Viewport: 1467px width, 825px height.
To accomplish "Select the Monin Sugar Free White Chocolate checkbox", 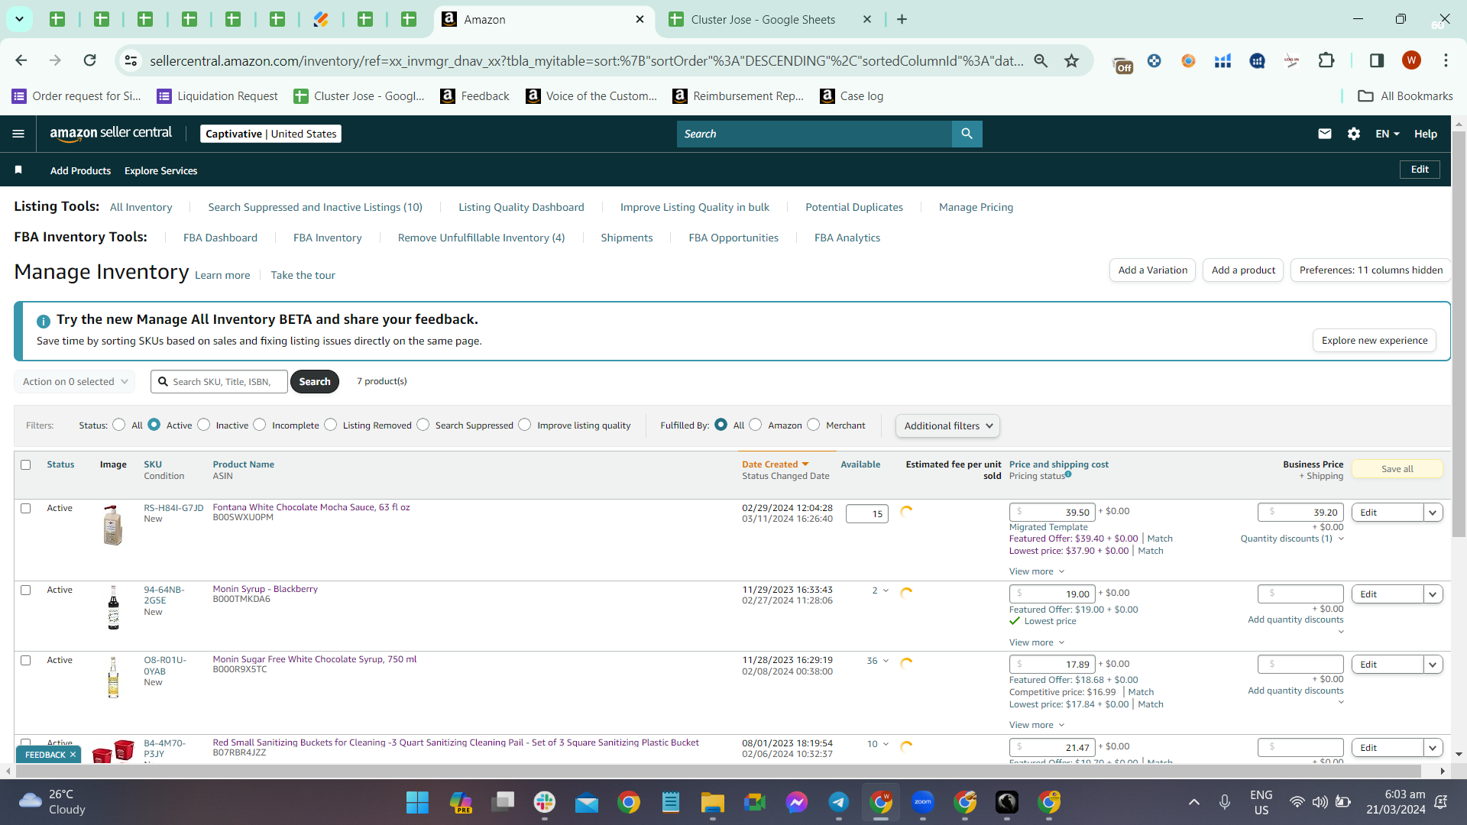I will pos(26,660).
